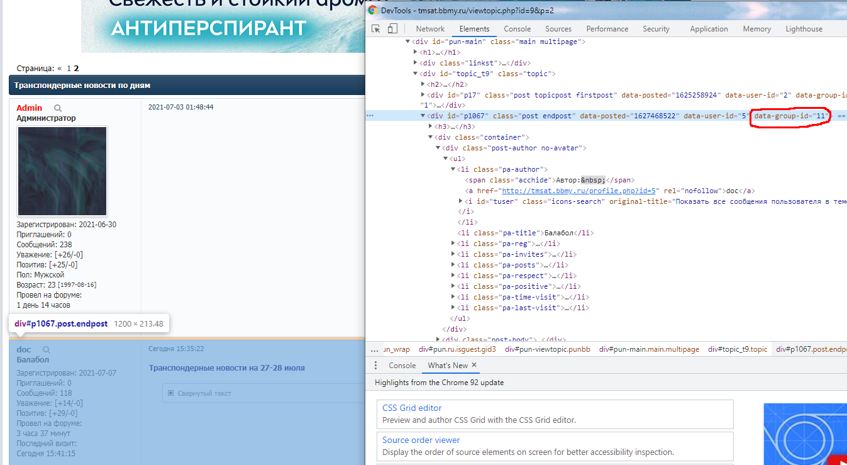847x465 pixels.
Task: Open the Application tab
Action: pos(709,29)
